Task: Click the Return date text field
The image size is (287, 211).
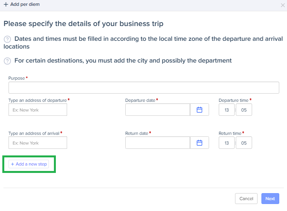Action: [x=157, y=143]
